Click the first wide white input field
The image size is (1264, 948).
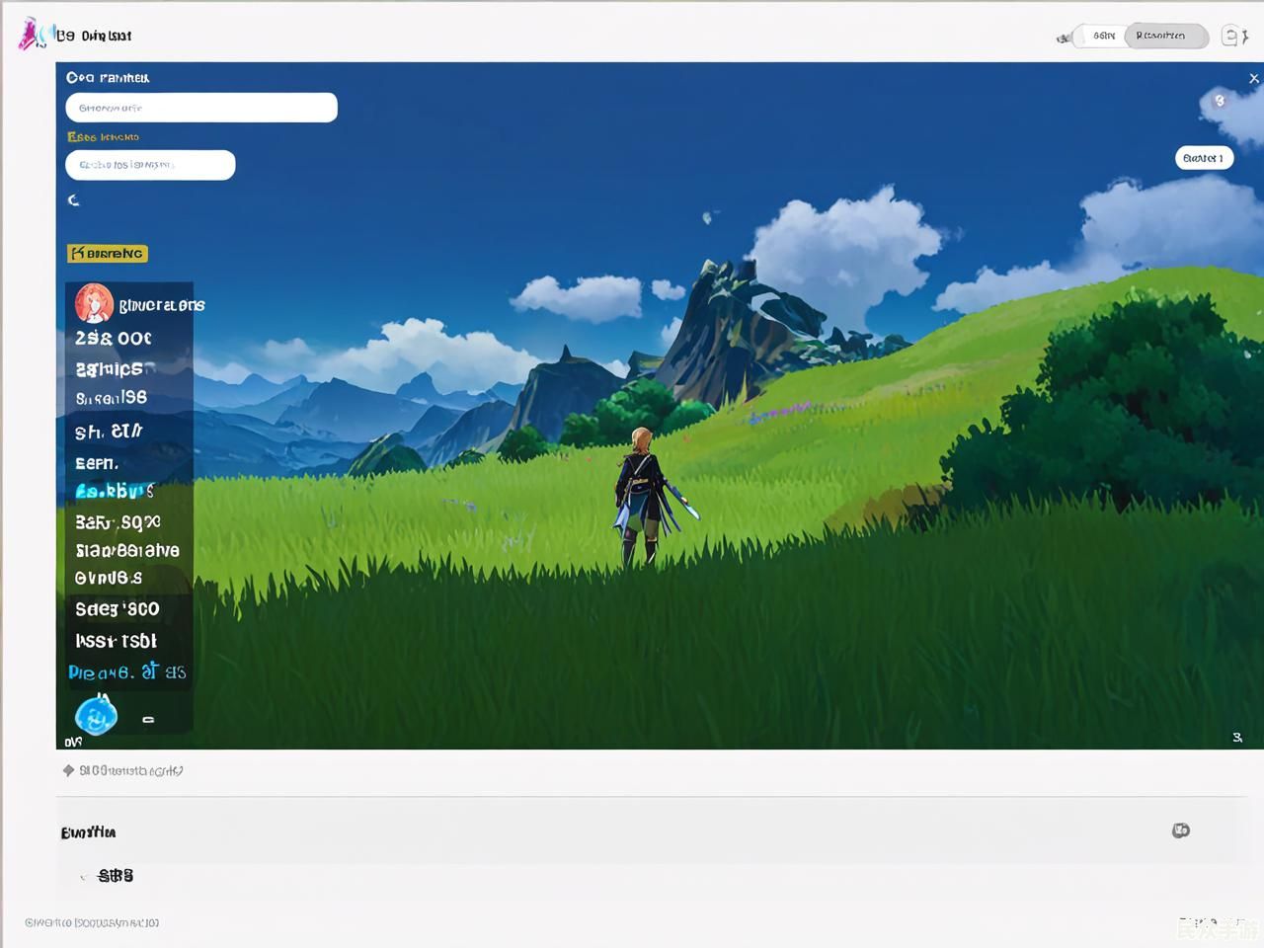[201, 108]
